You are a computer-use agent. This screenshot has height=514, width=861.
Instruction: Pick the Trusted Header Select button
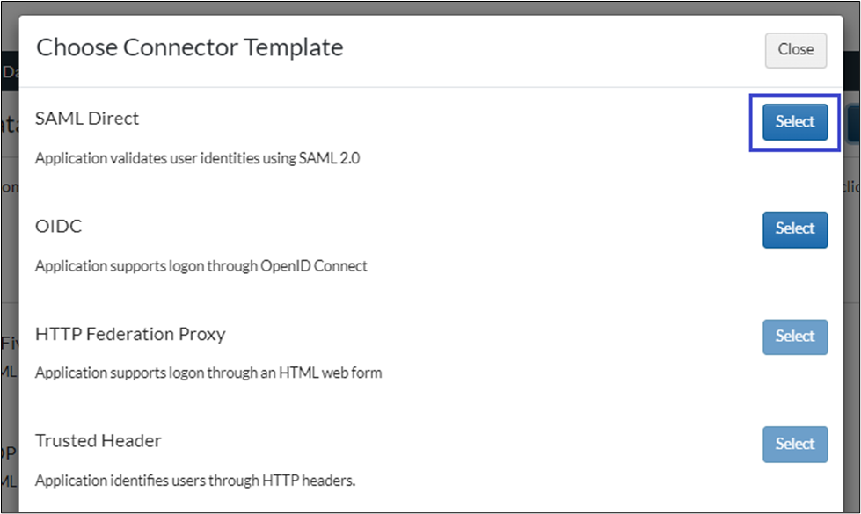795,445
